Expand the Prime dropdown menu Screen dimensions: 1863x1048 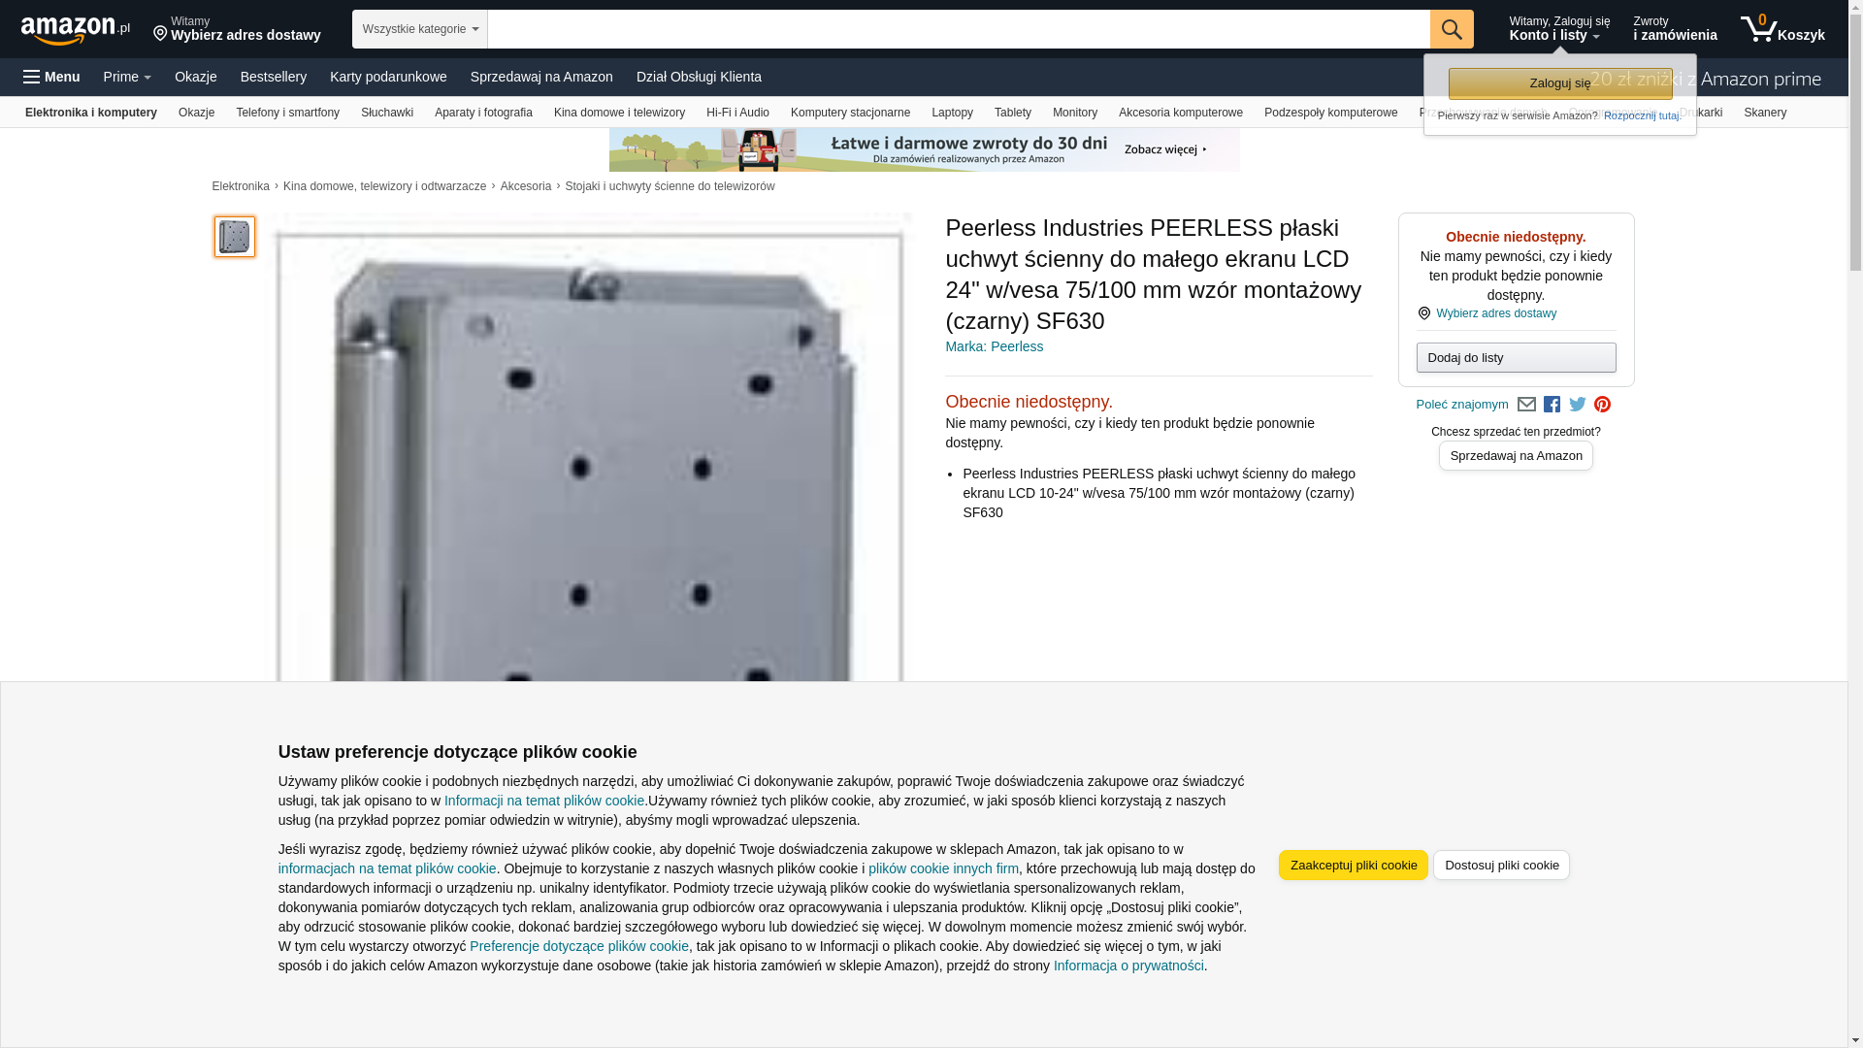(x=127, y=77)
